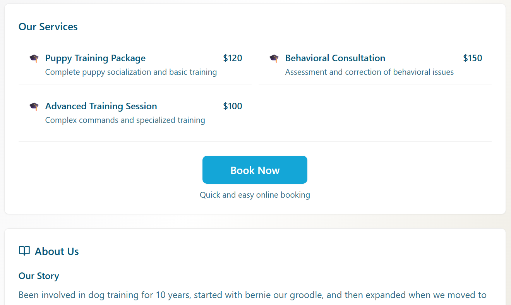Click the About Us heading text
Viewport: 511px width, 305px height.
click(57, 252)
